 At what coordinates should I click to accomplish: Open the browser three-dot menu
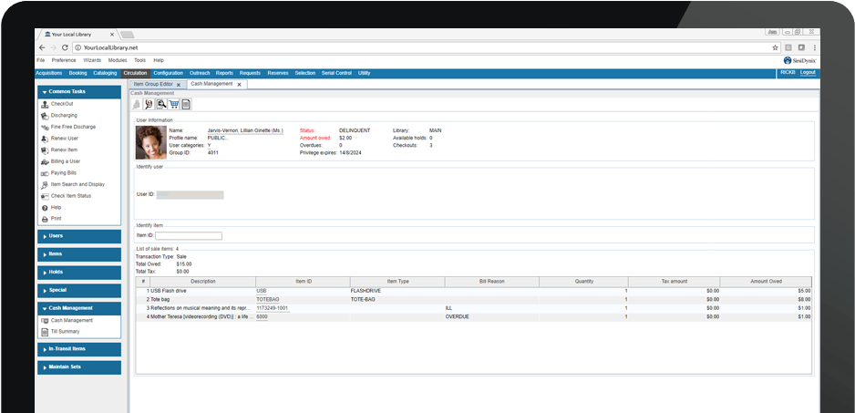point(816,47)
